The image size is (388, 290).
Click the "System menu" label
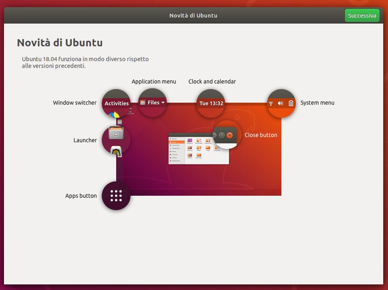(x=317, y=103)
